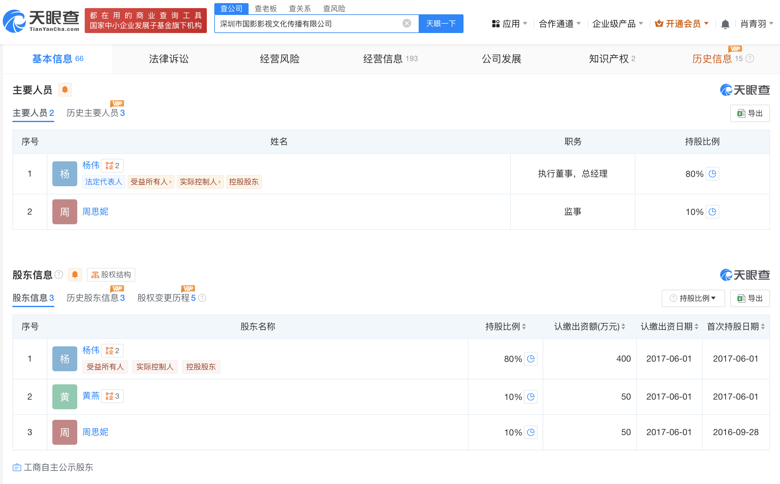Open 黄燕 10% pie chart icon
Image resolution: width=780 pixels, height=484 pixels.
pos(531,396)
